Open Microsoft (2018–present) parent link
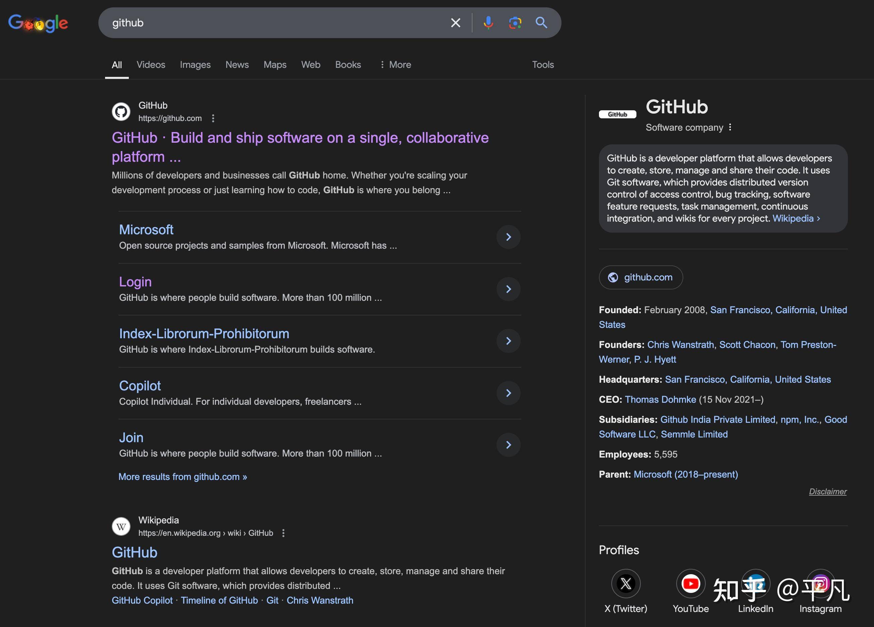 pyautogui.click(x=686, y=474)
